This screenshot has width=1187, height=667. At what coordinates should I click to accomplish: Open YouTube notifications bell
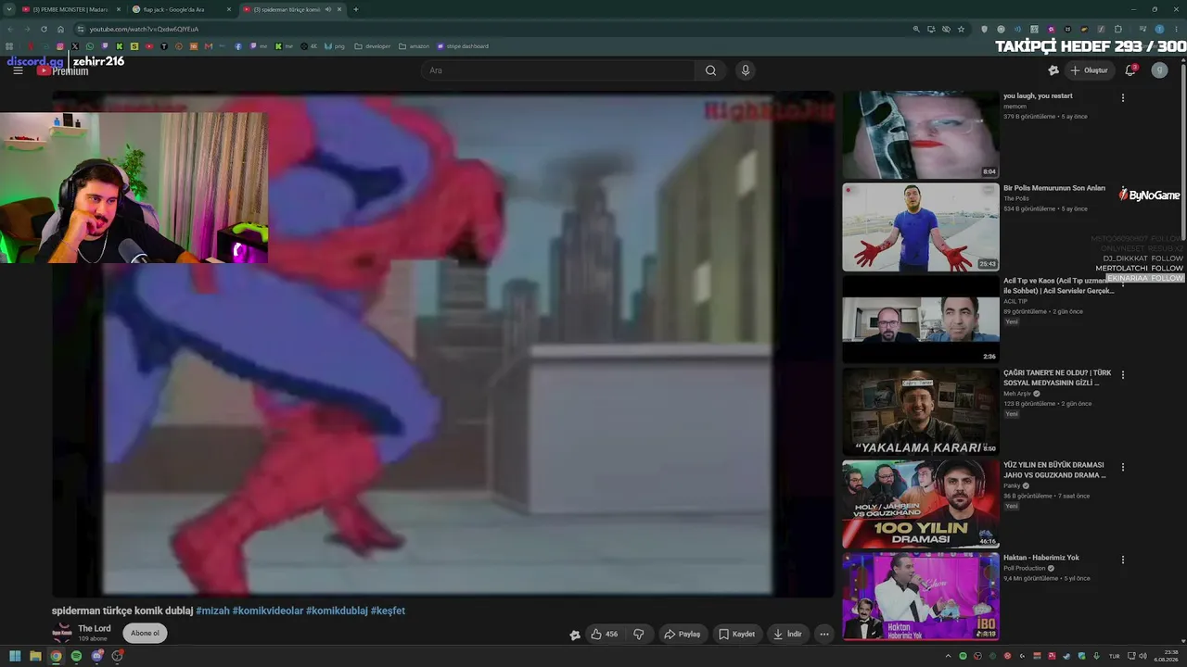click(1130, 70)
